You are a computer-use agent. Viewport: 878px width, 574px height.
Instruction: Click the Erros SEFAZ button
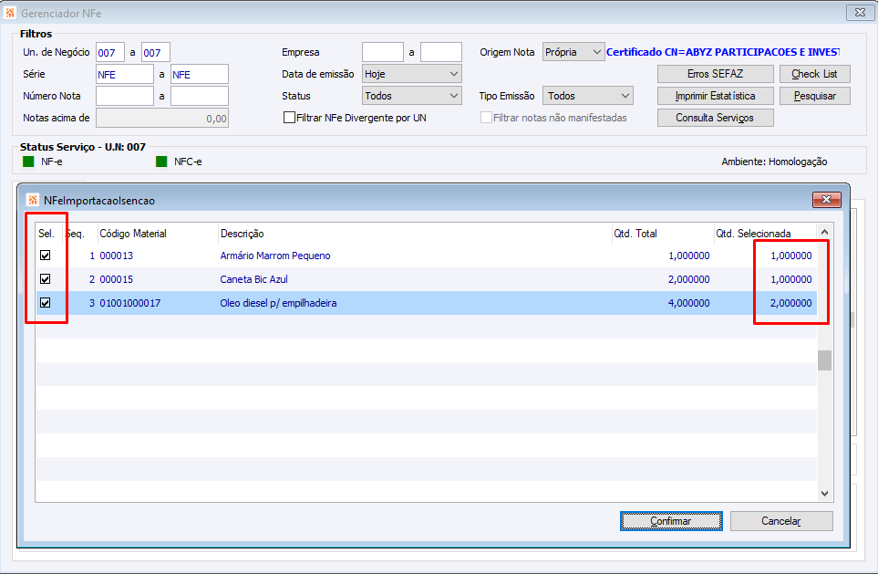tap(715, 74)
